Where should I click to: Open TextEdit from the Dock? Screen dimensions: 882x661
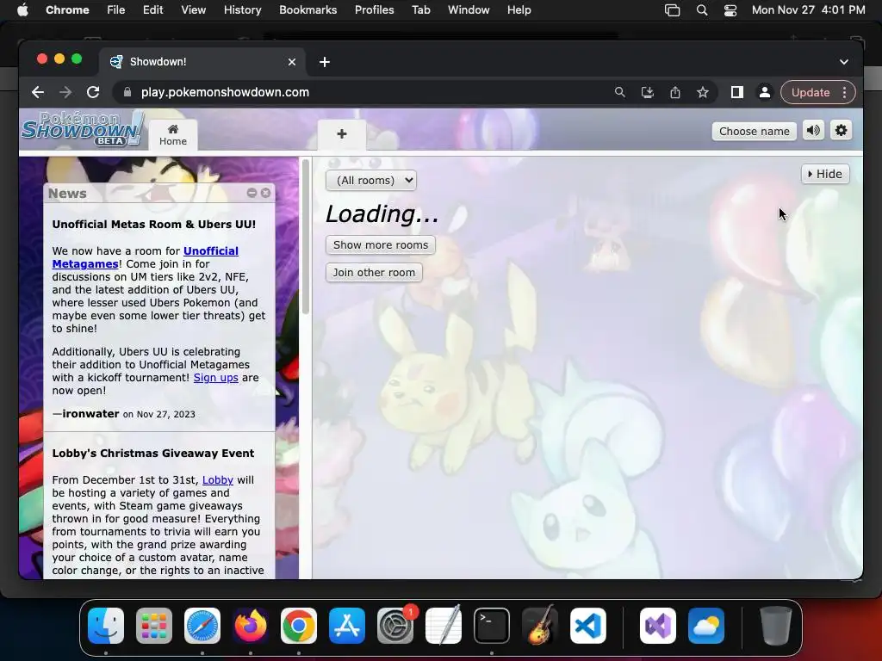pos(444,626)
